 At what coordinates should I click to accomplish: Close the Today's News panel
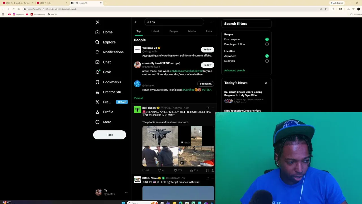266,83
